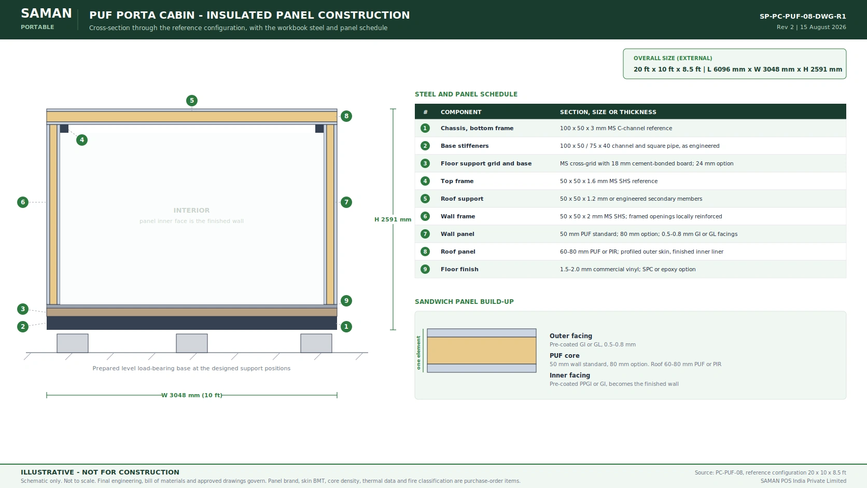Click callout 2 in the cross-section drawing
Screen dimensions: 867x488
[x=23, y=327]
